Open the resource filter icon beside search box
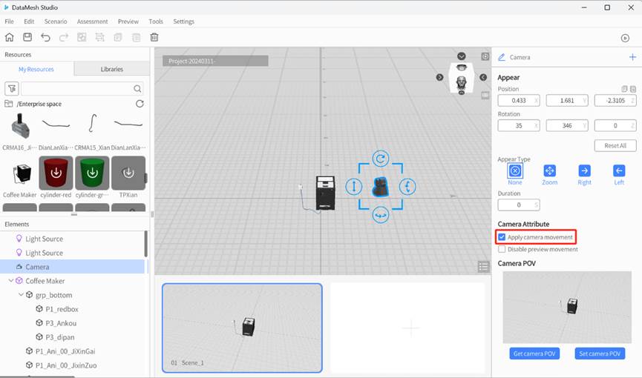Screen dimensions: 642x378 point(11,88)
